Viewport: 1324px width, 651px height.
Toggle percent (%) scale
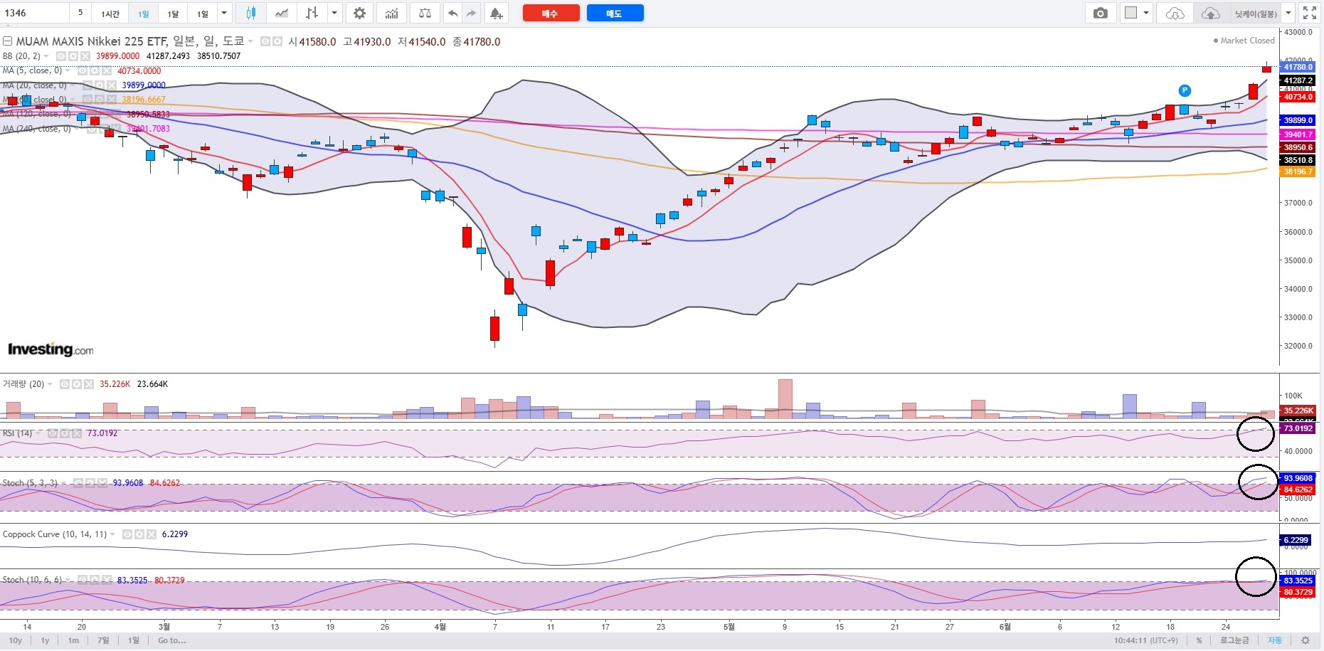tap(1199, 640)
